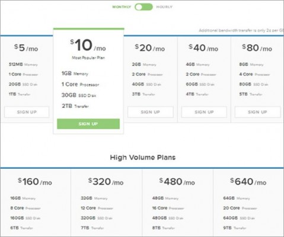Select the $640/mo high volume plan
284x237 pixels.
pyautogui.click(x=248, y=182)
